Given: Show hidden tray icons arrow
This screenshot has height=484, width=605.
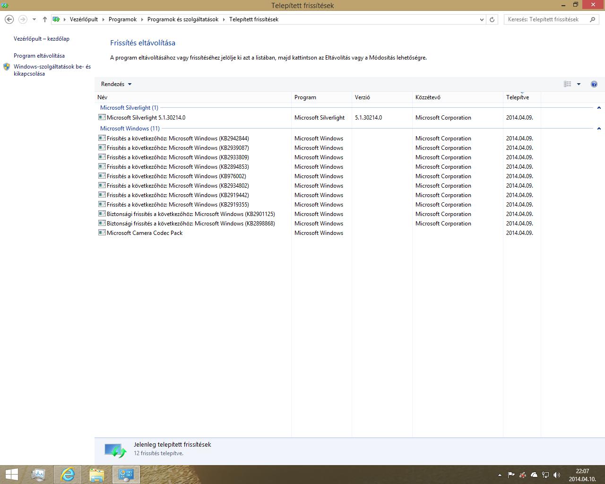Looking at the screenshot, I should coord(500,475).
